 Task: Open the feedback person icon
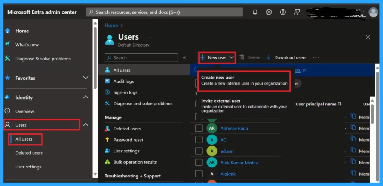[x=297, y=12]
